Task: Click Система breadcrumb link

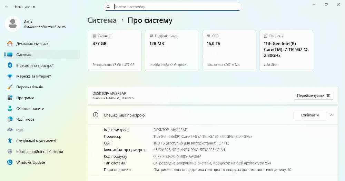Action: (x=102, y=20)
